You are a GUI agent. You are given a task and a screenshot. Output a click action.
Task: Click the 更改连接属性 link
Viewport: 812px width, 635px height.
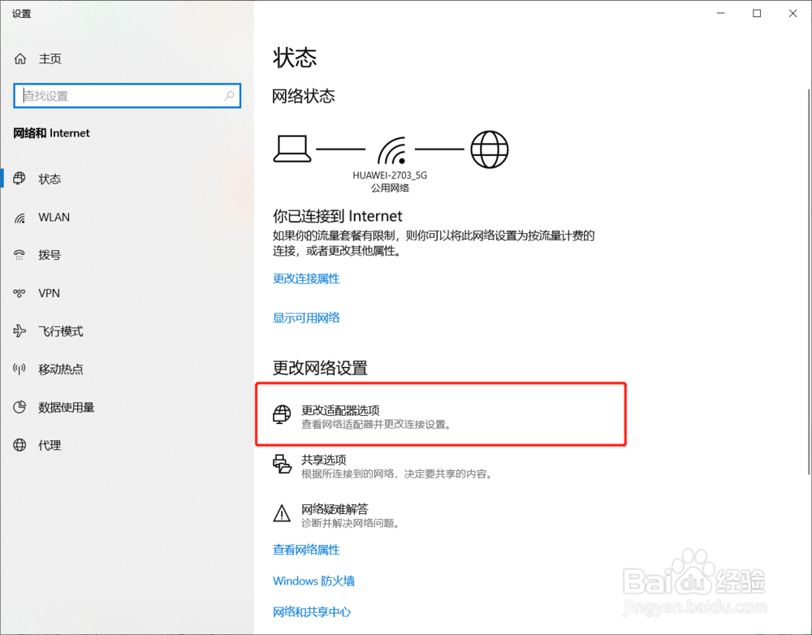pos(306,279)
